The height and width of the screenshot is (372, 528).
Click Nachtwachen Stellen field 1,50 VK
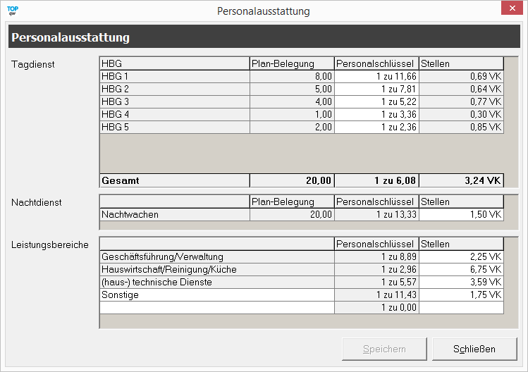[461, 214]
